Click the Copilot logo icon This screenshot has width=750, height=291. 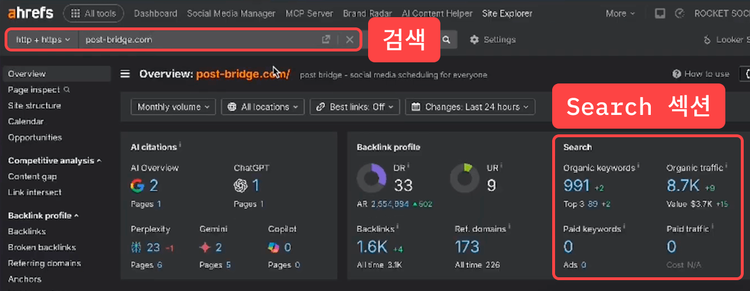click(274, 248)
